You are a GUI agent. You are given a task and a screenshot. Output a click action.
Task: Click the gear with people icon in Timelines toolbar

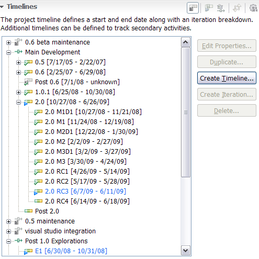[253, 8]
